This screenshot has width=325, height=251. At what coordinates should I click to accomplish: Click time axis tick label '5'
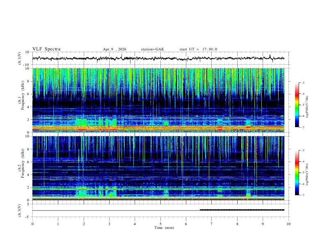[x=160, y=224]
